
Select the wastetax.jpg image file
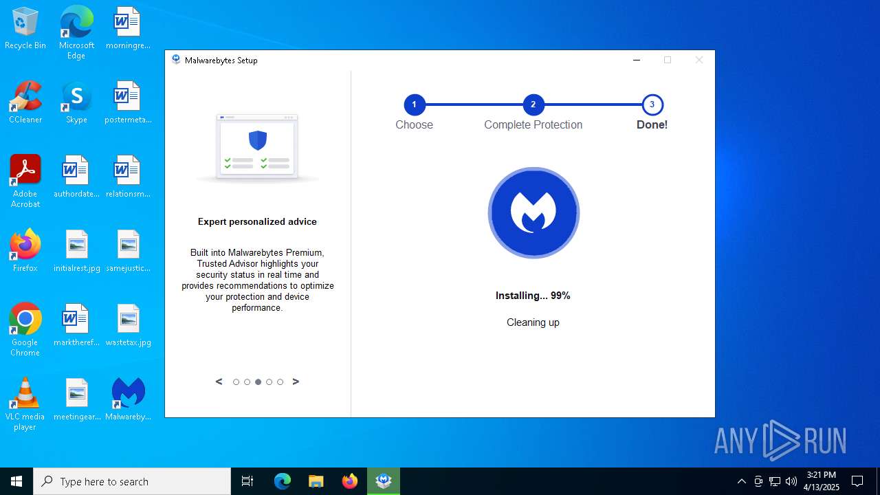tap(128, 326)
